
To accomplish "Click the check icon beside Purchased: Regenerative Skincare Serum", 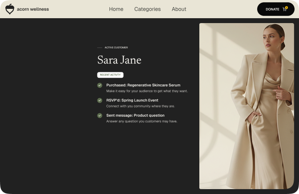I will pyautogui.click(x=100, y=85).
